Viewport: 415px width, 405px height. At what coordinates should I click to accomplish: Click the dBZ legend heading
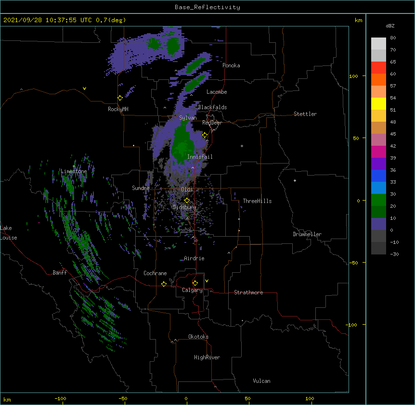[x=390, y=25]
